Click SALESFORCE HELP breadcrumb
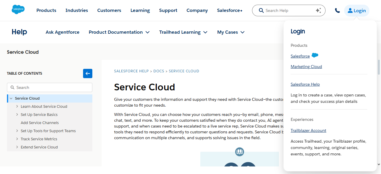 coord(131,71)
